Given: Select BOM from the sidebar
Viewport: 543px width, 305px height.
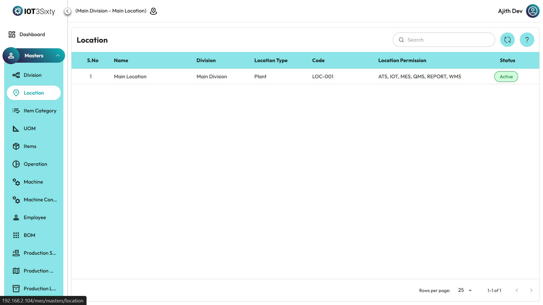Looking at the screenshot, I should (x=29, y=235).
